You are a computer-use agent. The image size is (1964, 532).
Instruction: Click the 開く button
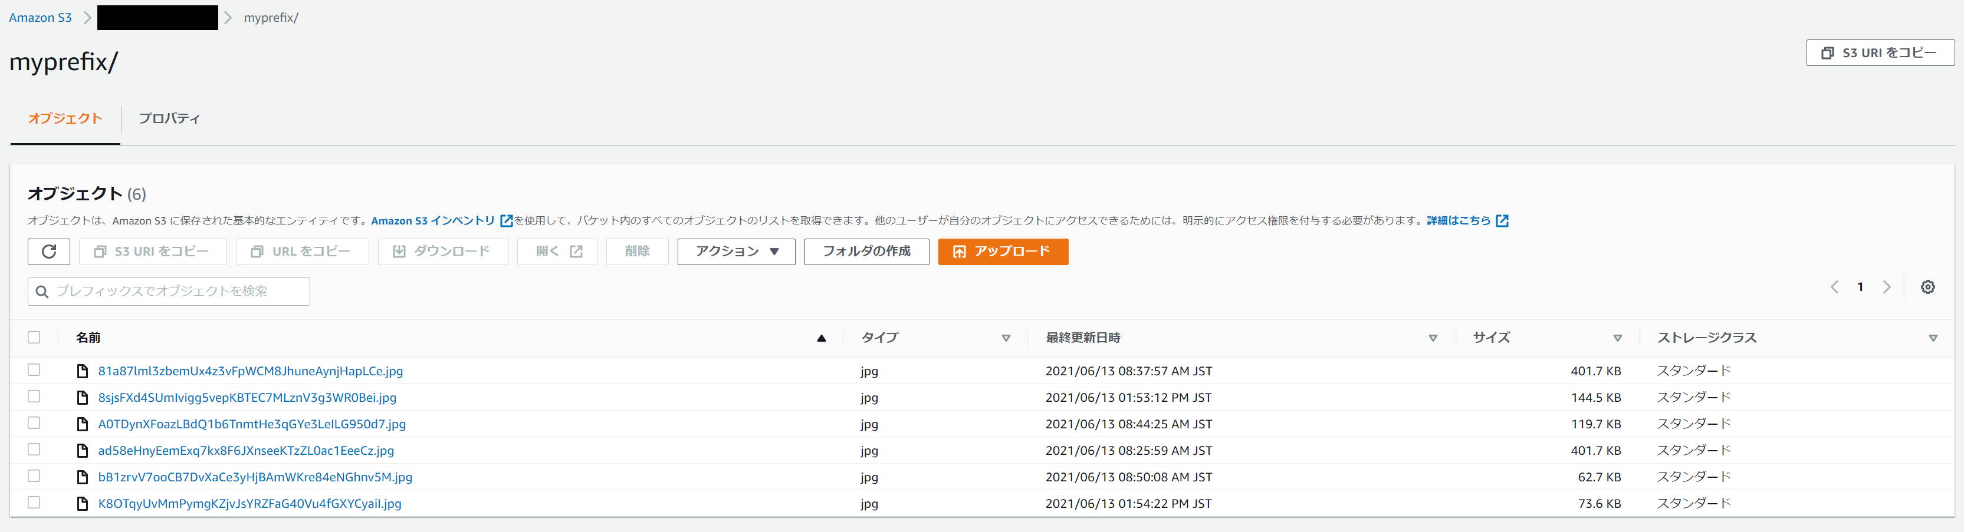[x=557, y=251]
